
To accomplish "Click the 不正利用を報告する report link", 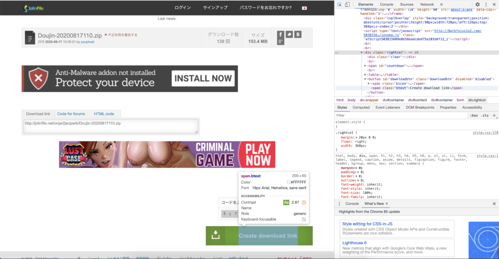I will [x=121, y=35].
